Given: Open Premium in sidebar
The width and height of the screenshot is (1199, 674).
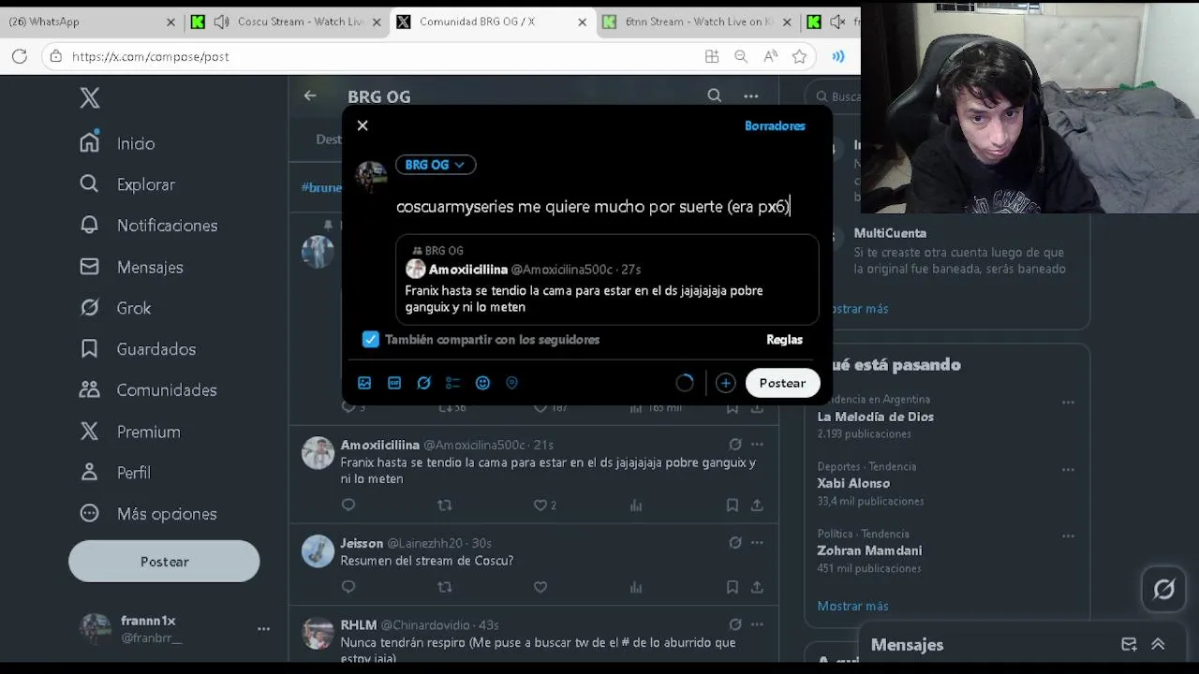Looking at the screenshot, I should click(130, 432).
